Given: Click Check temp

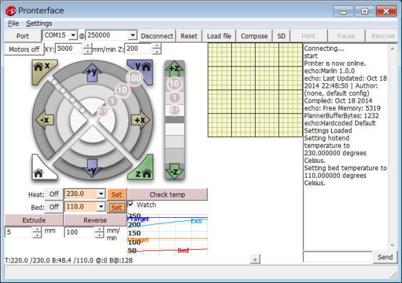Looking at the screenshot, I should pos(167,195).
